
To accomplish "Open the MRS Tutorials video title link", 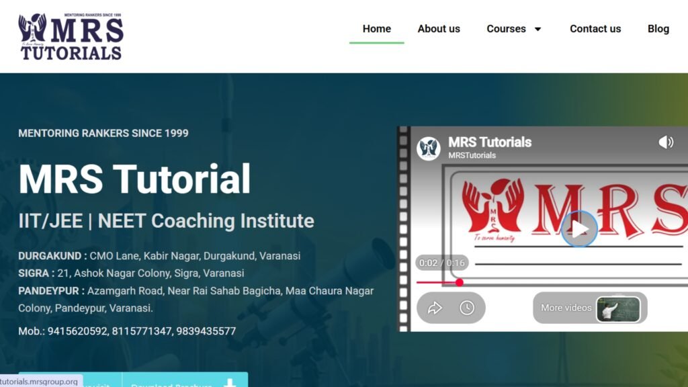I will click(490, 142).
